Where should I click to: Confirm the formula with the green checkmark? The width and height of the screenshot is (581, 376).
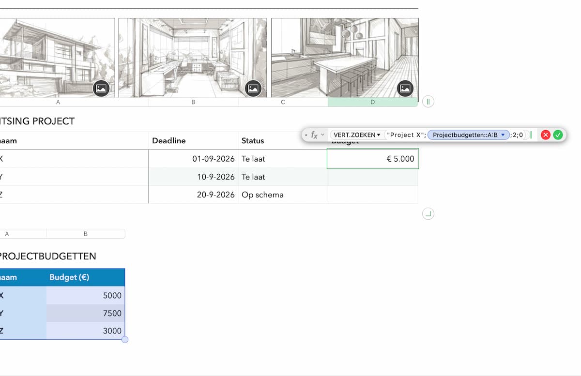pos(558,135)
